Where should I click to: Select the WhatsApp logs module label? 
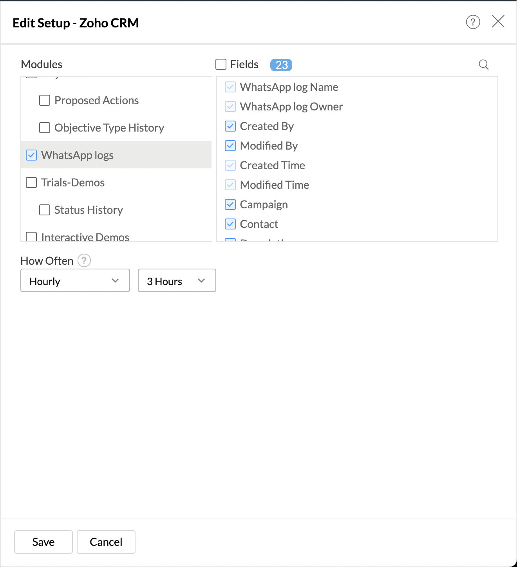pos(77,155)
